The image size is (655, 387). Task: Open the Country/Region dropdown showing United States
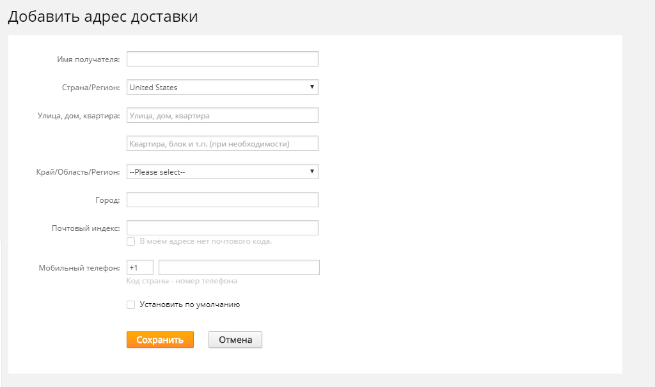pos(222,87)
